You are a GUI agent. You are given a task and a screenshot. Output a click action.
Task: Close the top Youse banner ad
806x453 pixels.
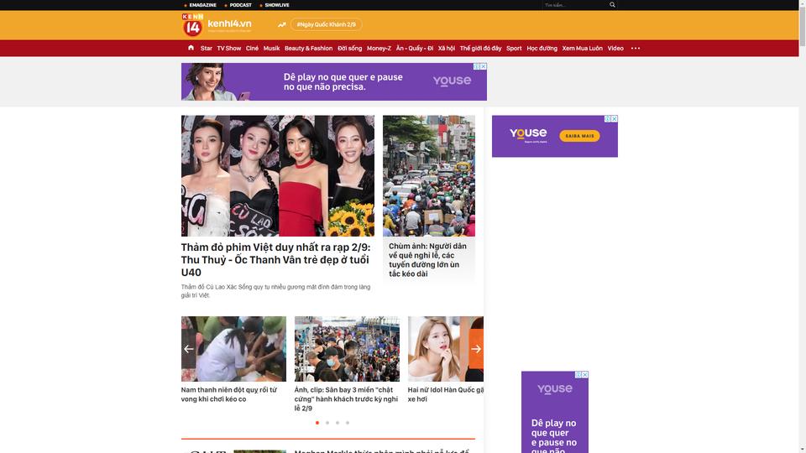click(484, 67)
